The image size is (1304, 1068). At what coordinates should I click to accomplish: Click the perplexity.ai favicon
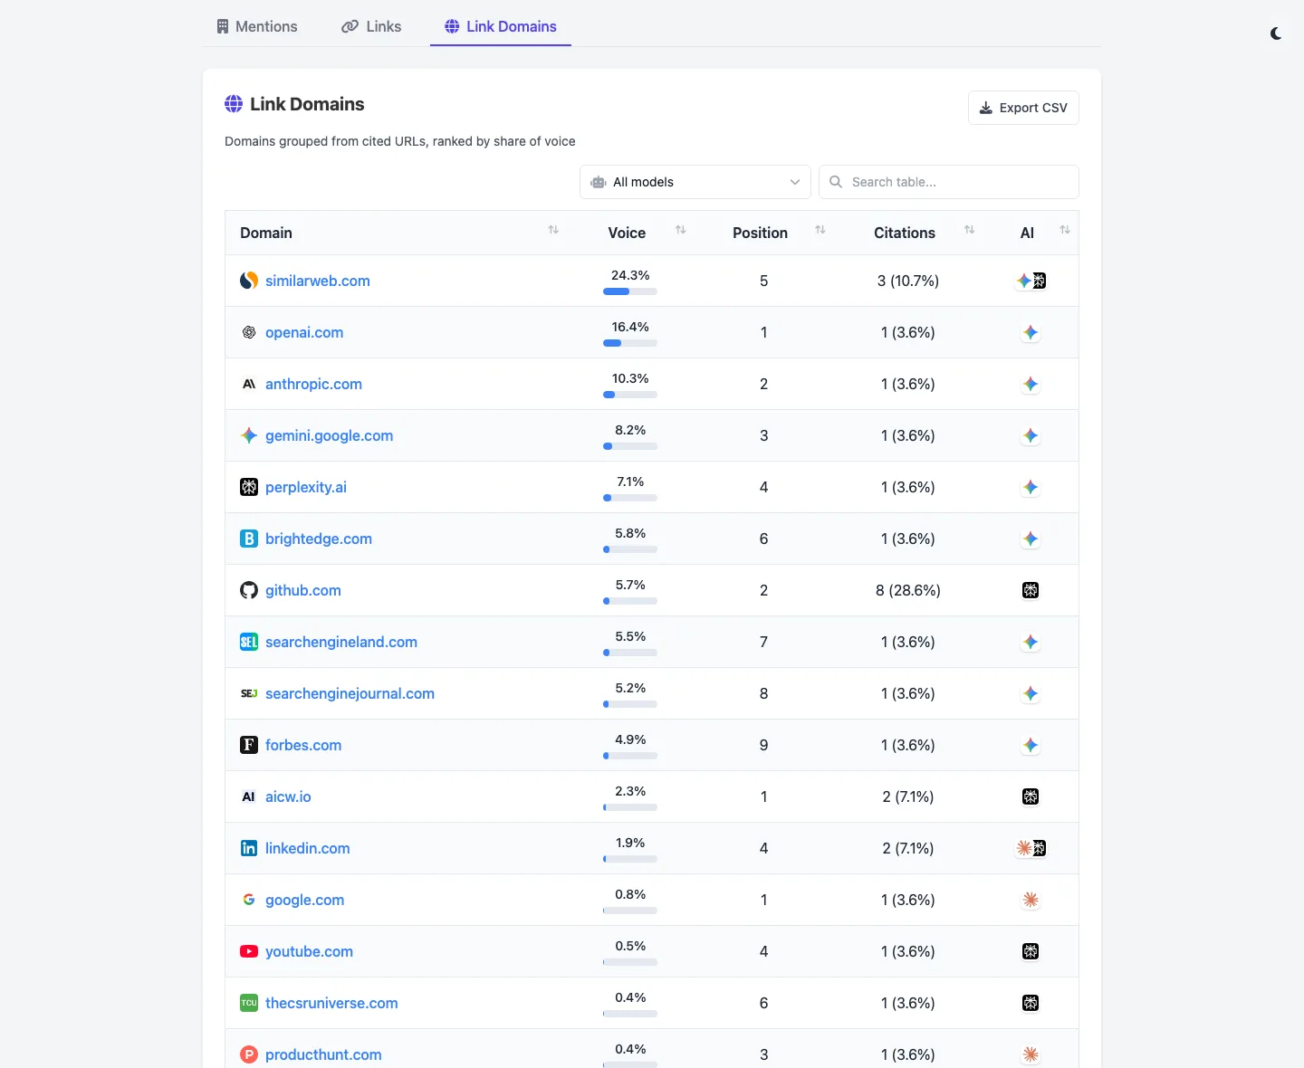point(249,487)
